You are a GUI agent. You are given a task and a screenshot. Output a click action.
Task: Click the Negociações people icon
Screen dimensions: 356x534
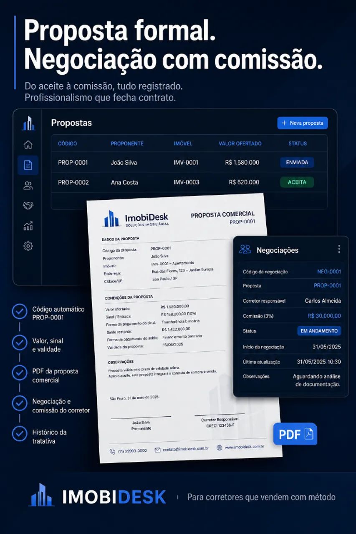pos(245,249)
